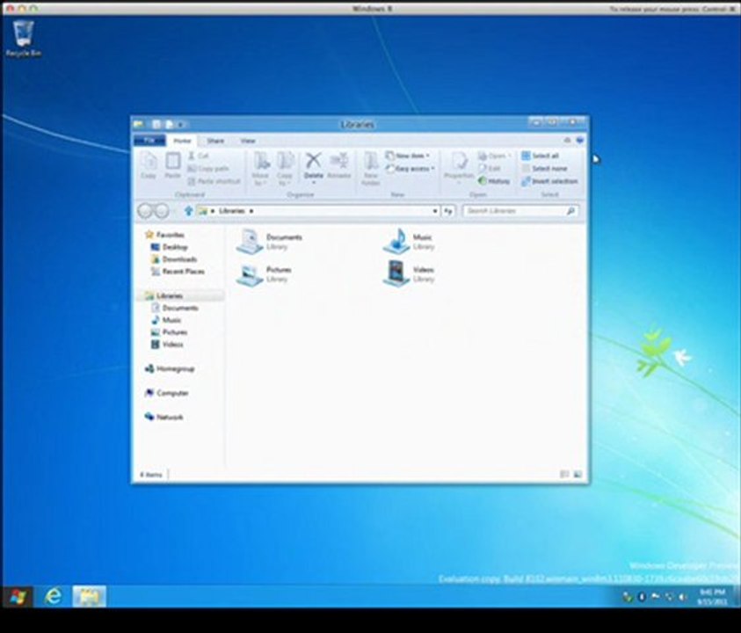The image size is (741, 633).
Task: Select Favorites in the navigation pane
Action: pos(165,235)
